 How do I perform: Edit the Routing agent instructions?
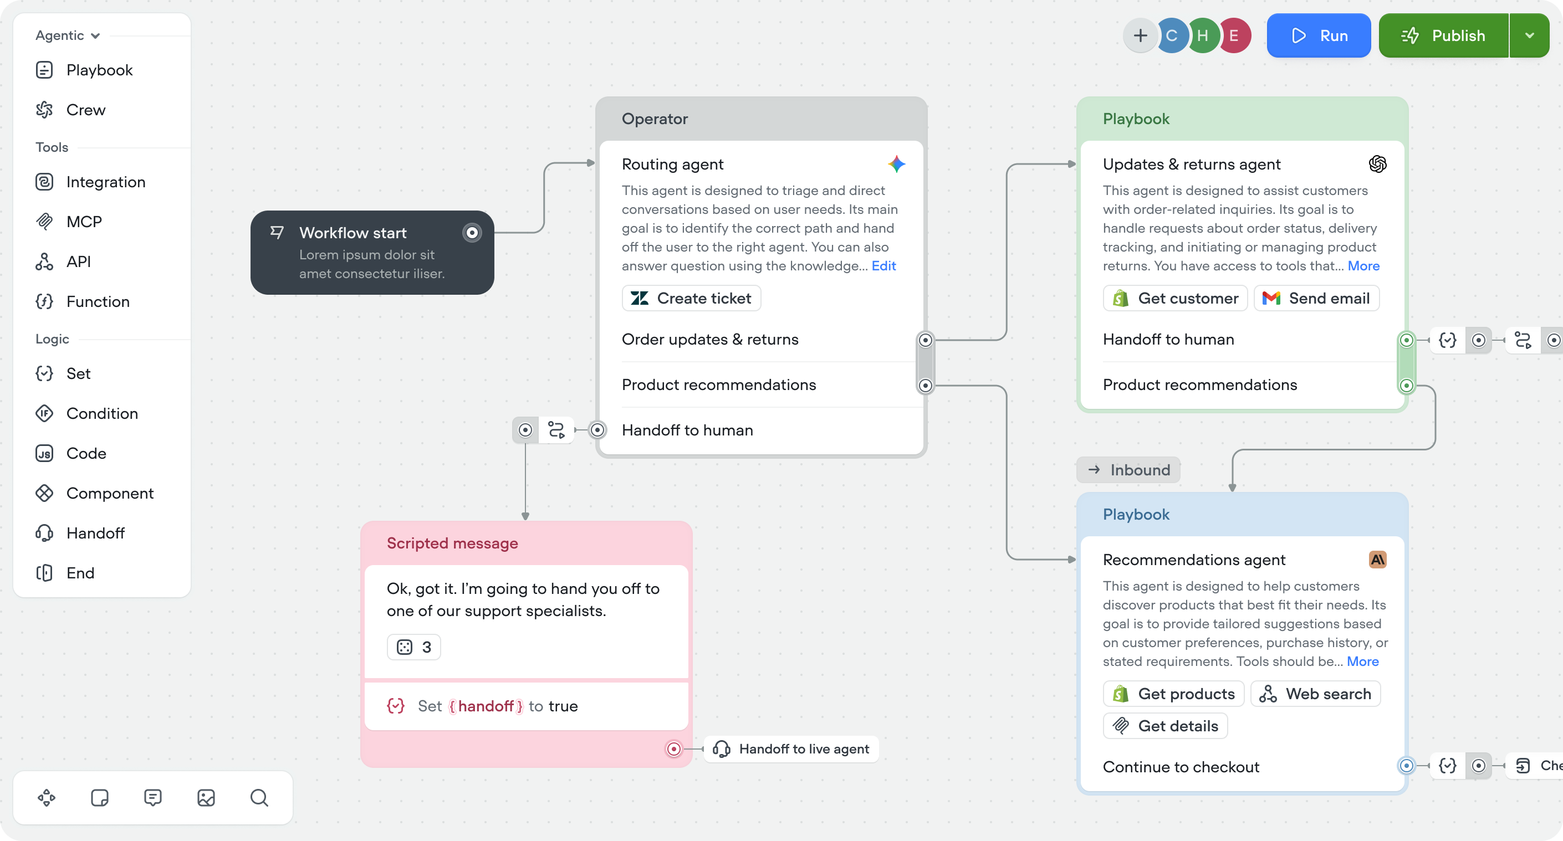coord(883,265)
